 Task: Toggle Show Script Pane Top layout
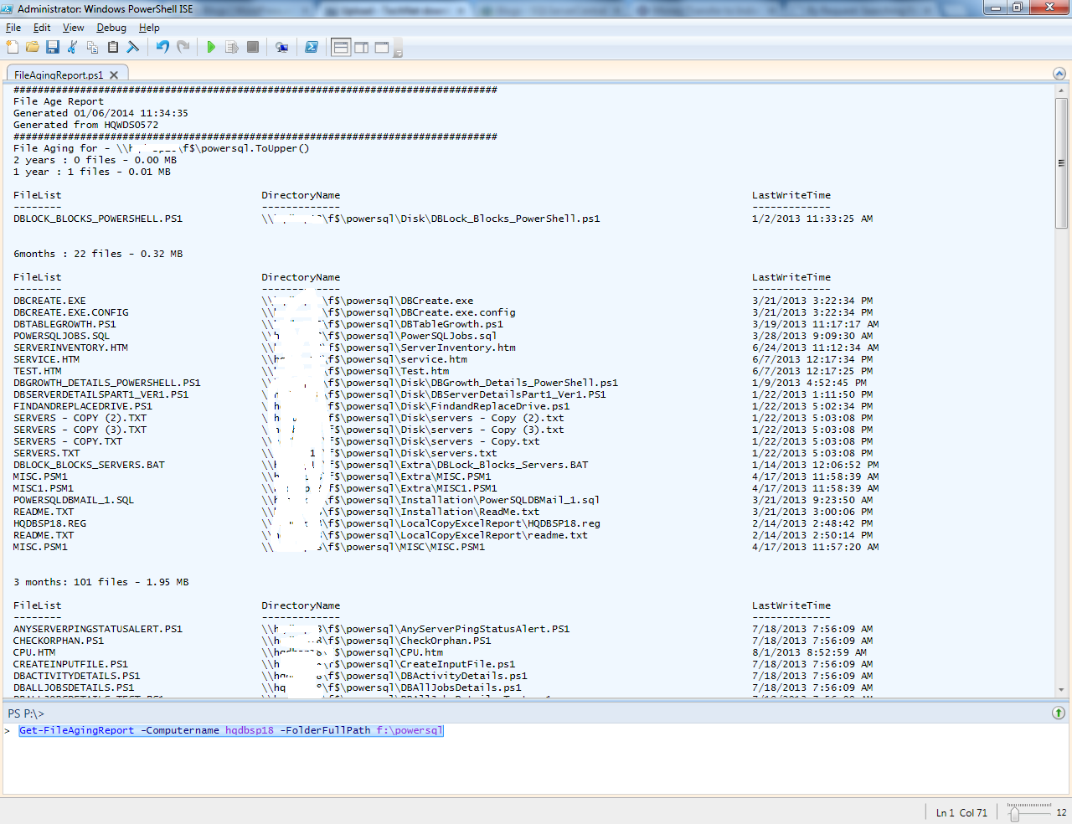click(x=341, y=47)
